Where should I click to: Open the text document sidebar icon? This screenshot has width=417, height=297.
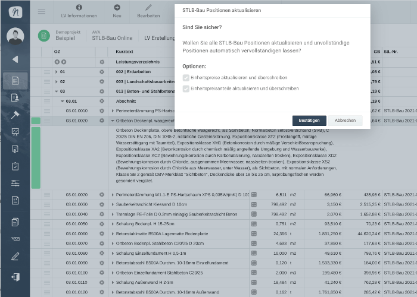tap(15, 200)
